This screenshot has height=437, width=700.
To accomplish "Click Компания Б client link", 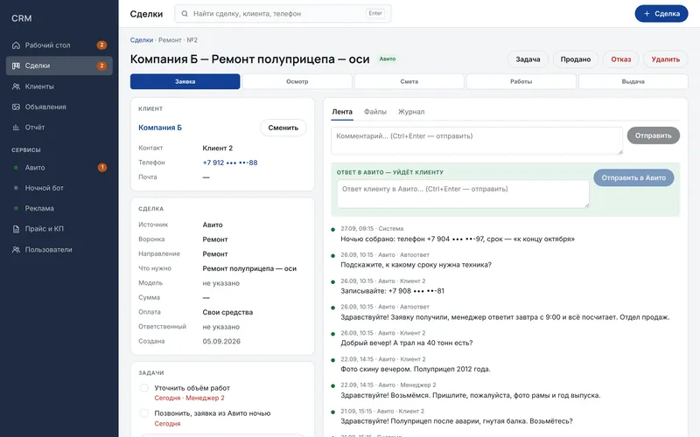I will 160,128.
